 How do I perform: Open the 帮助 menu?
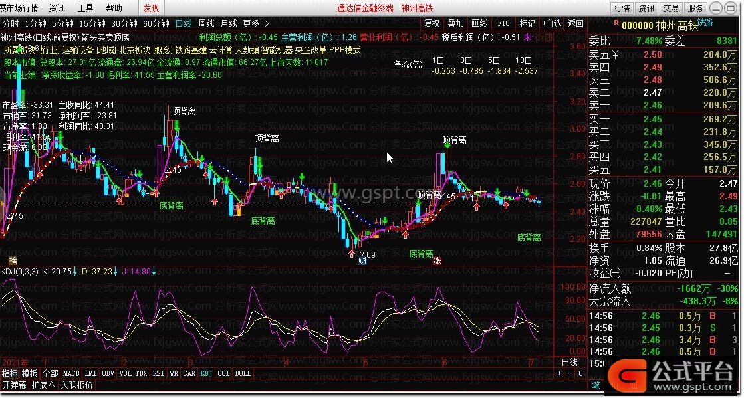click(x=114, y=8)
